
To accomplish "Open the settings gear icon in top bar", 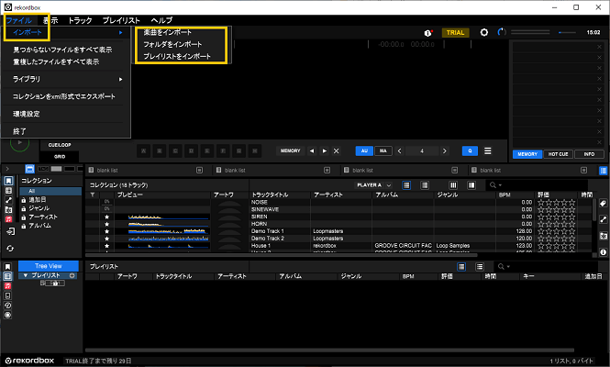I will (484, 33).
